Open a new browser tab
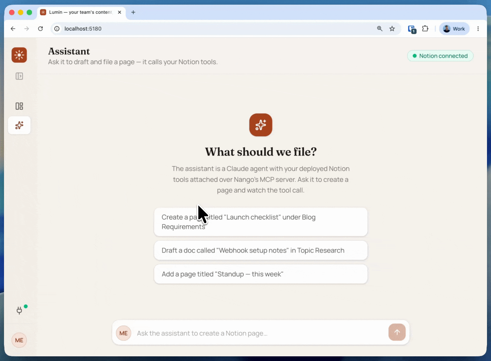This screenshot has width=491, height=361. click(x=133, y=12)
